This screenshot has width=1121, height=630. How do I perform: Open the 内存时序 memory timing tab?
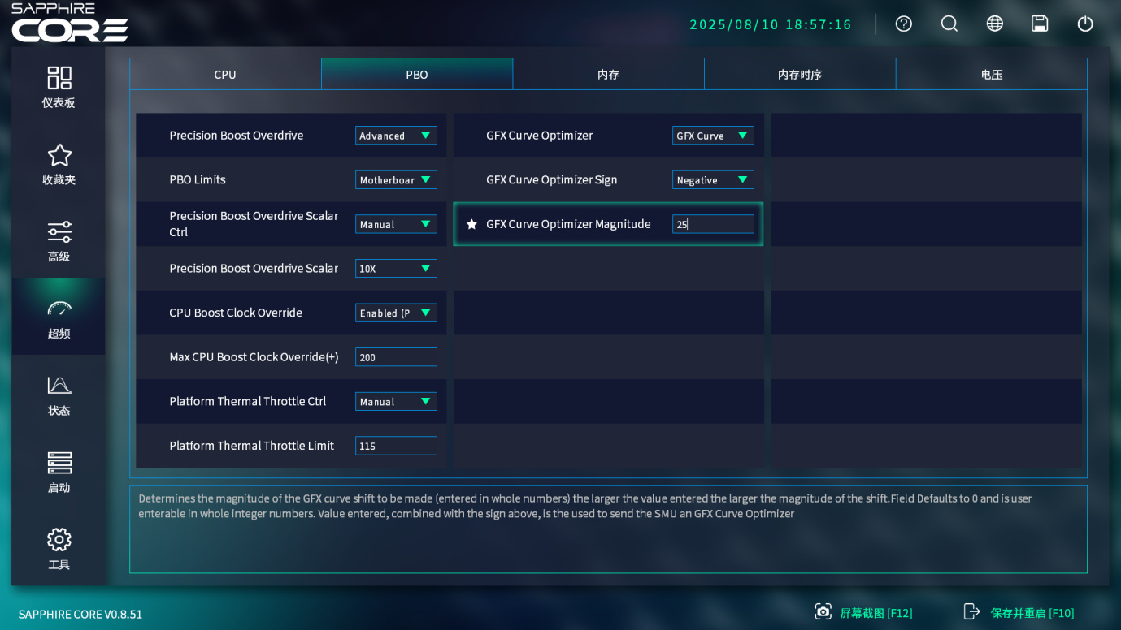tap(800, 74)
